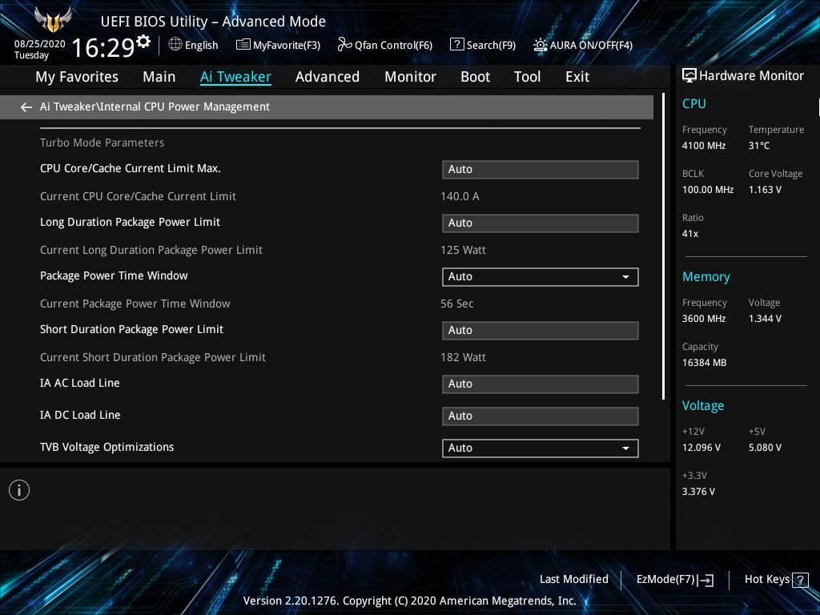Click the 16:29 clock display

103,47
